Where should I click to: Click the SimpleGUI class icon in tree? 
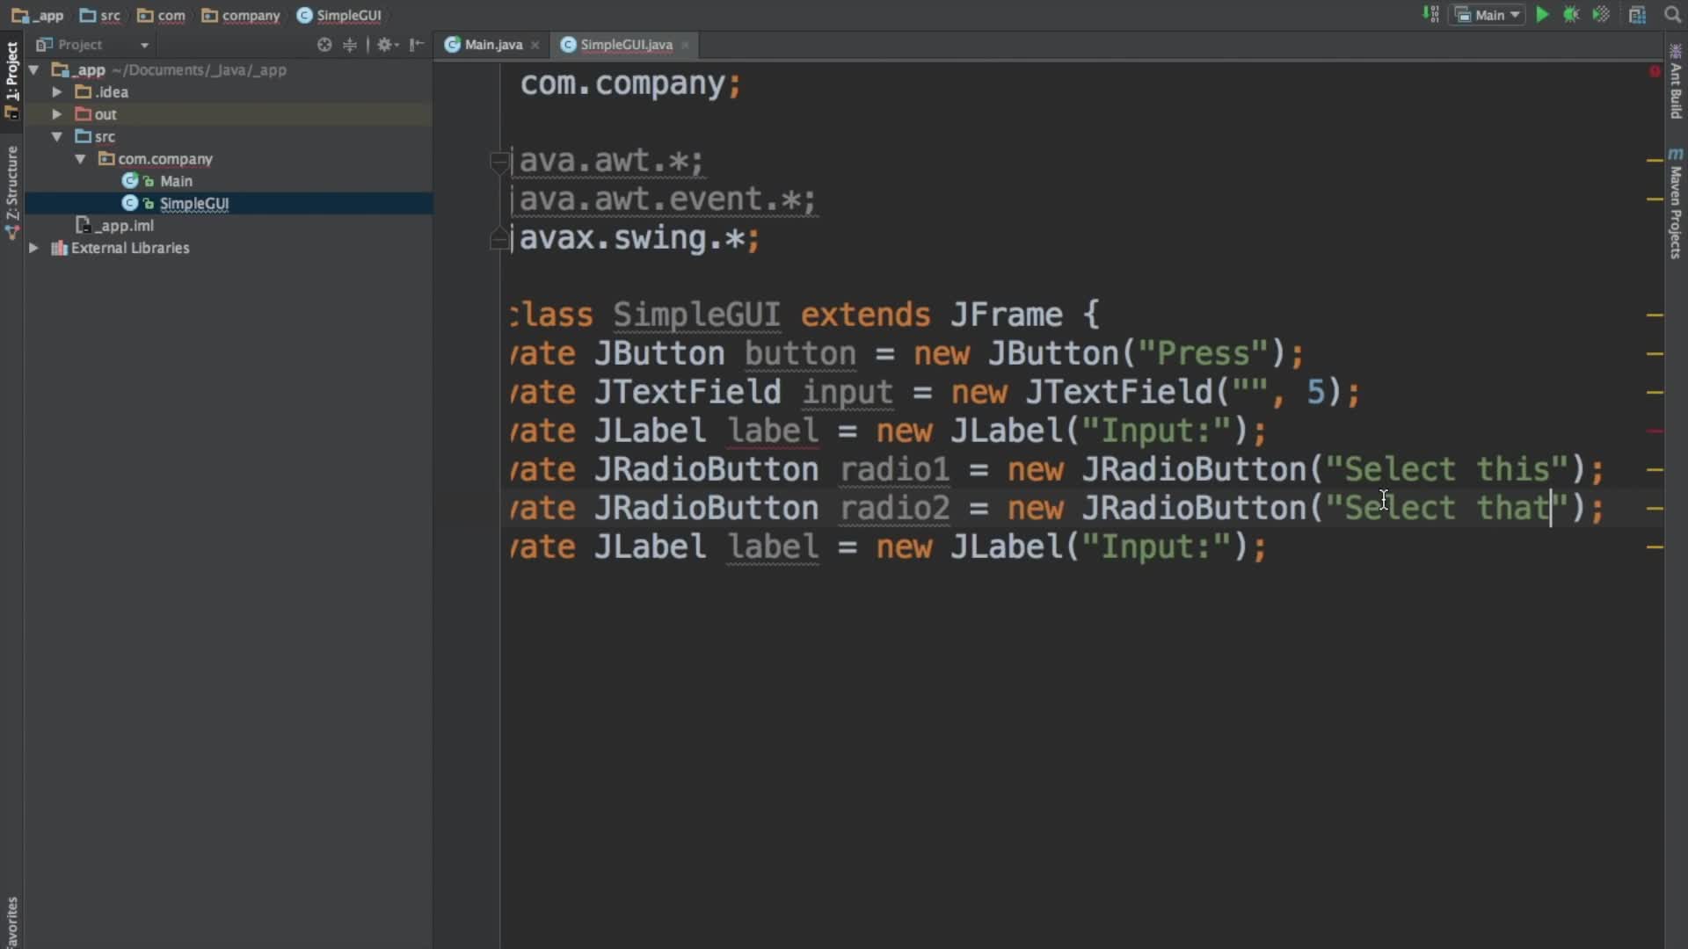130,203
